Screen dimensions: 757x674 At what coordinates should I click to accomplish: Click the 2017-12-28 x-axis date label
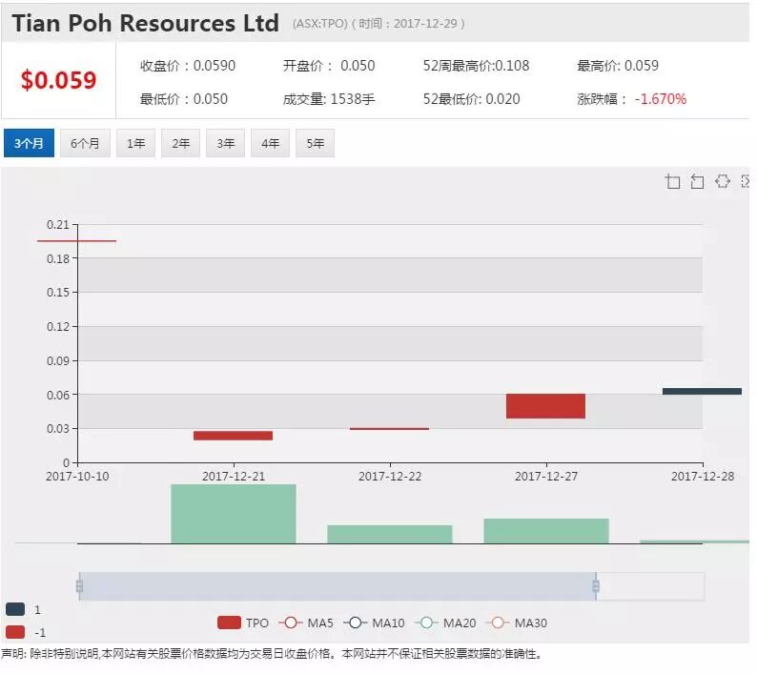703,476
